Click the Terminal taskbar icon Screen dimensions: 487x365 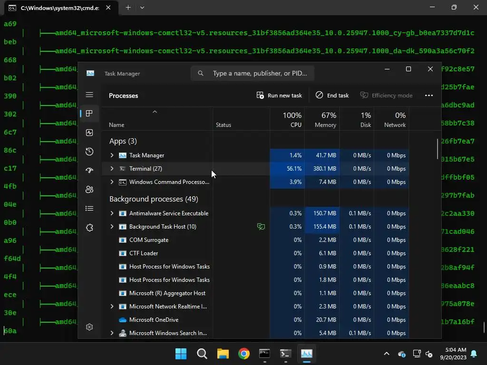click(285, 354)
